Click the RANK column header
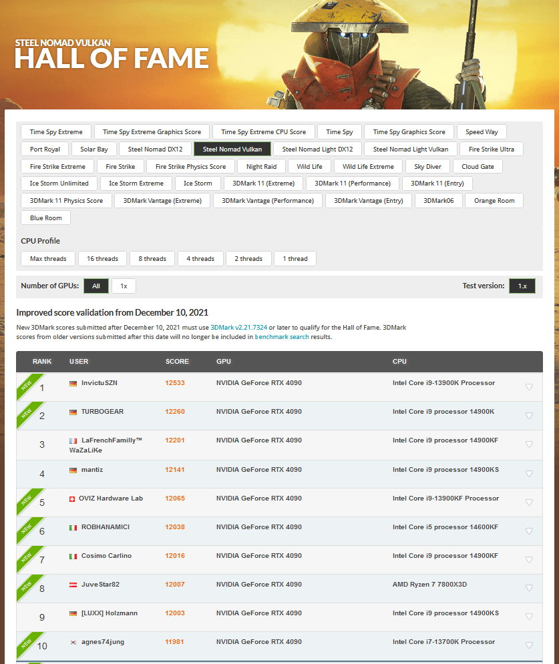The height and width of the screenshot is (664, 559). pyautogui.click(x=42, y=362)
